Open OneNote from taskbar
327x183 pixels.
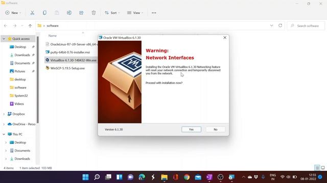[x=209, y=177]
